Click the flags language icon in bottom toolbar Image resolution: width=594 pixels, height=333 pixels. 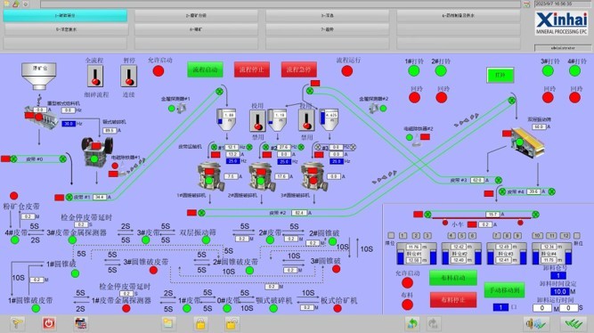[x=81, y=323]
